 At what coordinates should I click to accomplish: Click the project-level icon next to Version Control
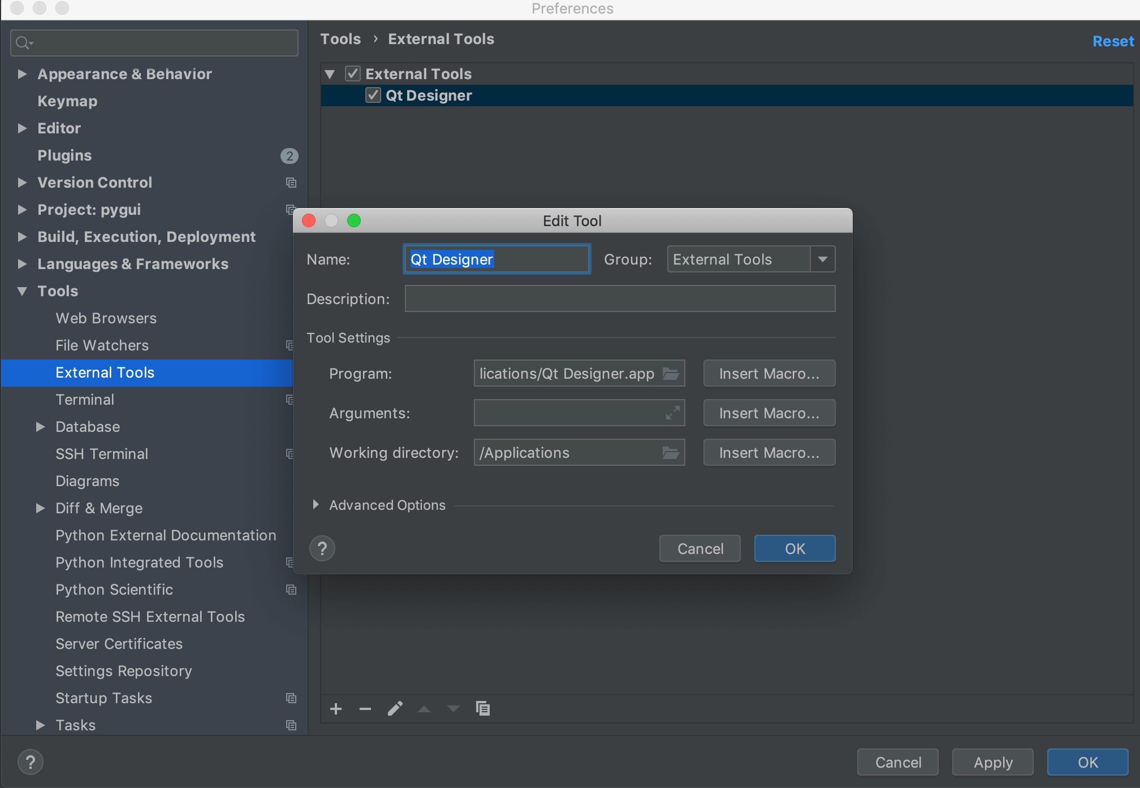click(291, 183)
